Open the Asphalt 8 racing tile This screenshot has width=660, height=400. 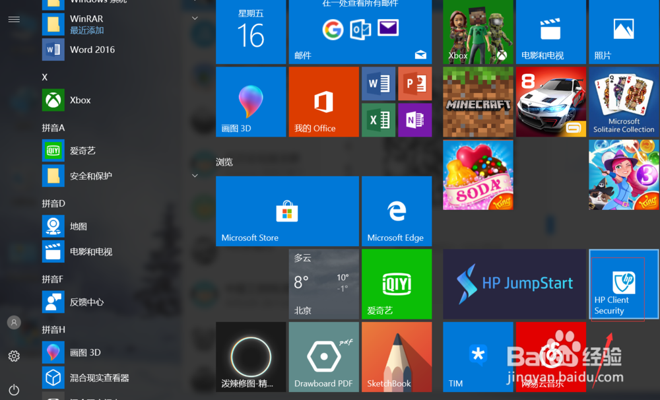(x=551, y=102)
